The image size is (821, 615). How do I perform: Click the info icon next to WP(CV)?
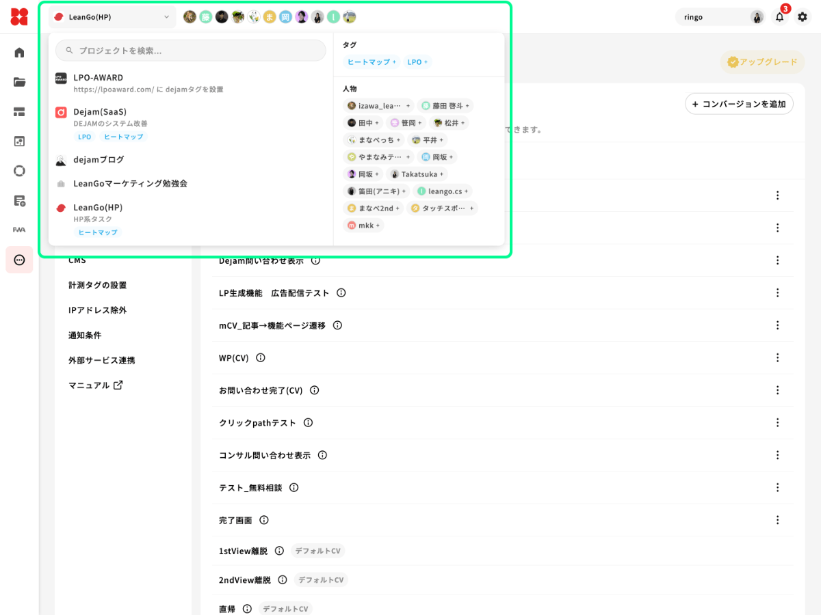point(260,357)
